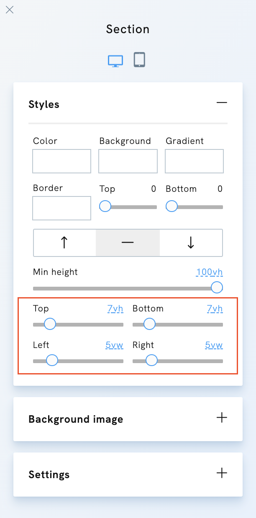
Task: Edit the Min height 100vh value
Action: (209, 272)
